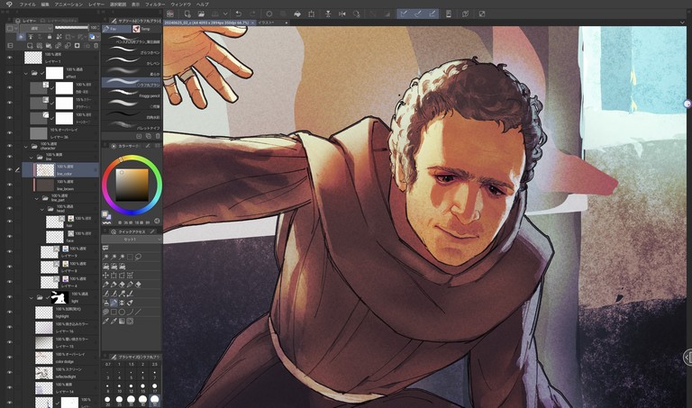
Task: Click the Undo arrow in command bar
Action: (239, 14)
